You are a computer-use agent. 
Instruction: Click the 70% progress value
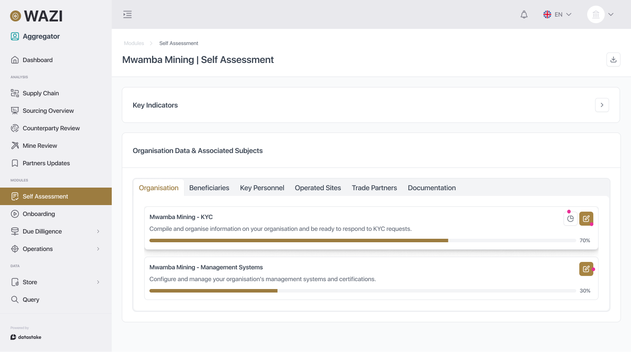click(x=585, y=240)
